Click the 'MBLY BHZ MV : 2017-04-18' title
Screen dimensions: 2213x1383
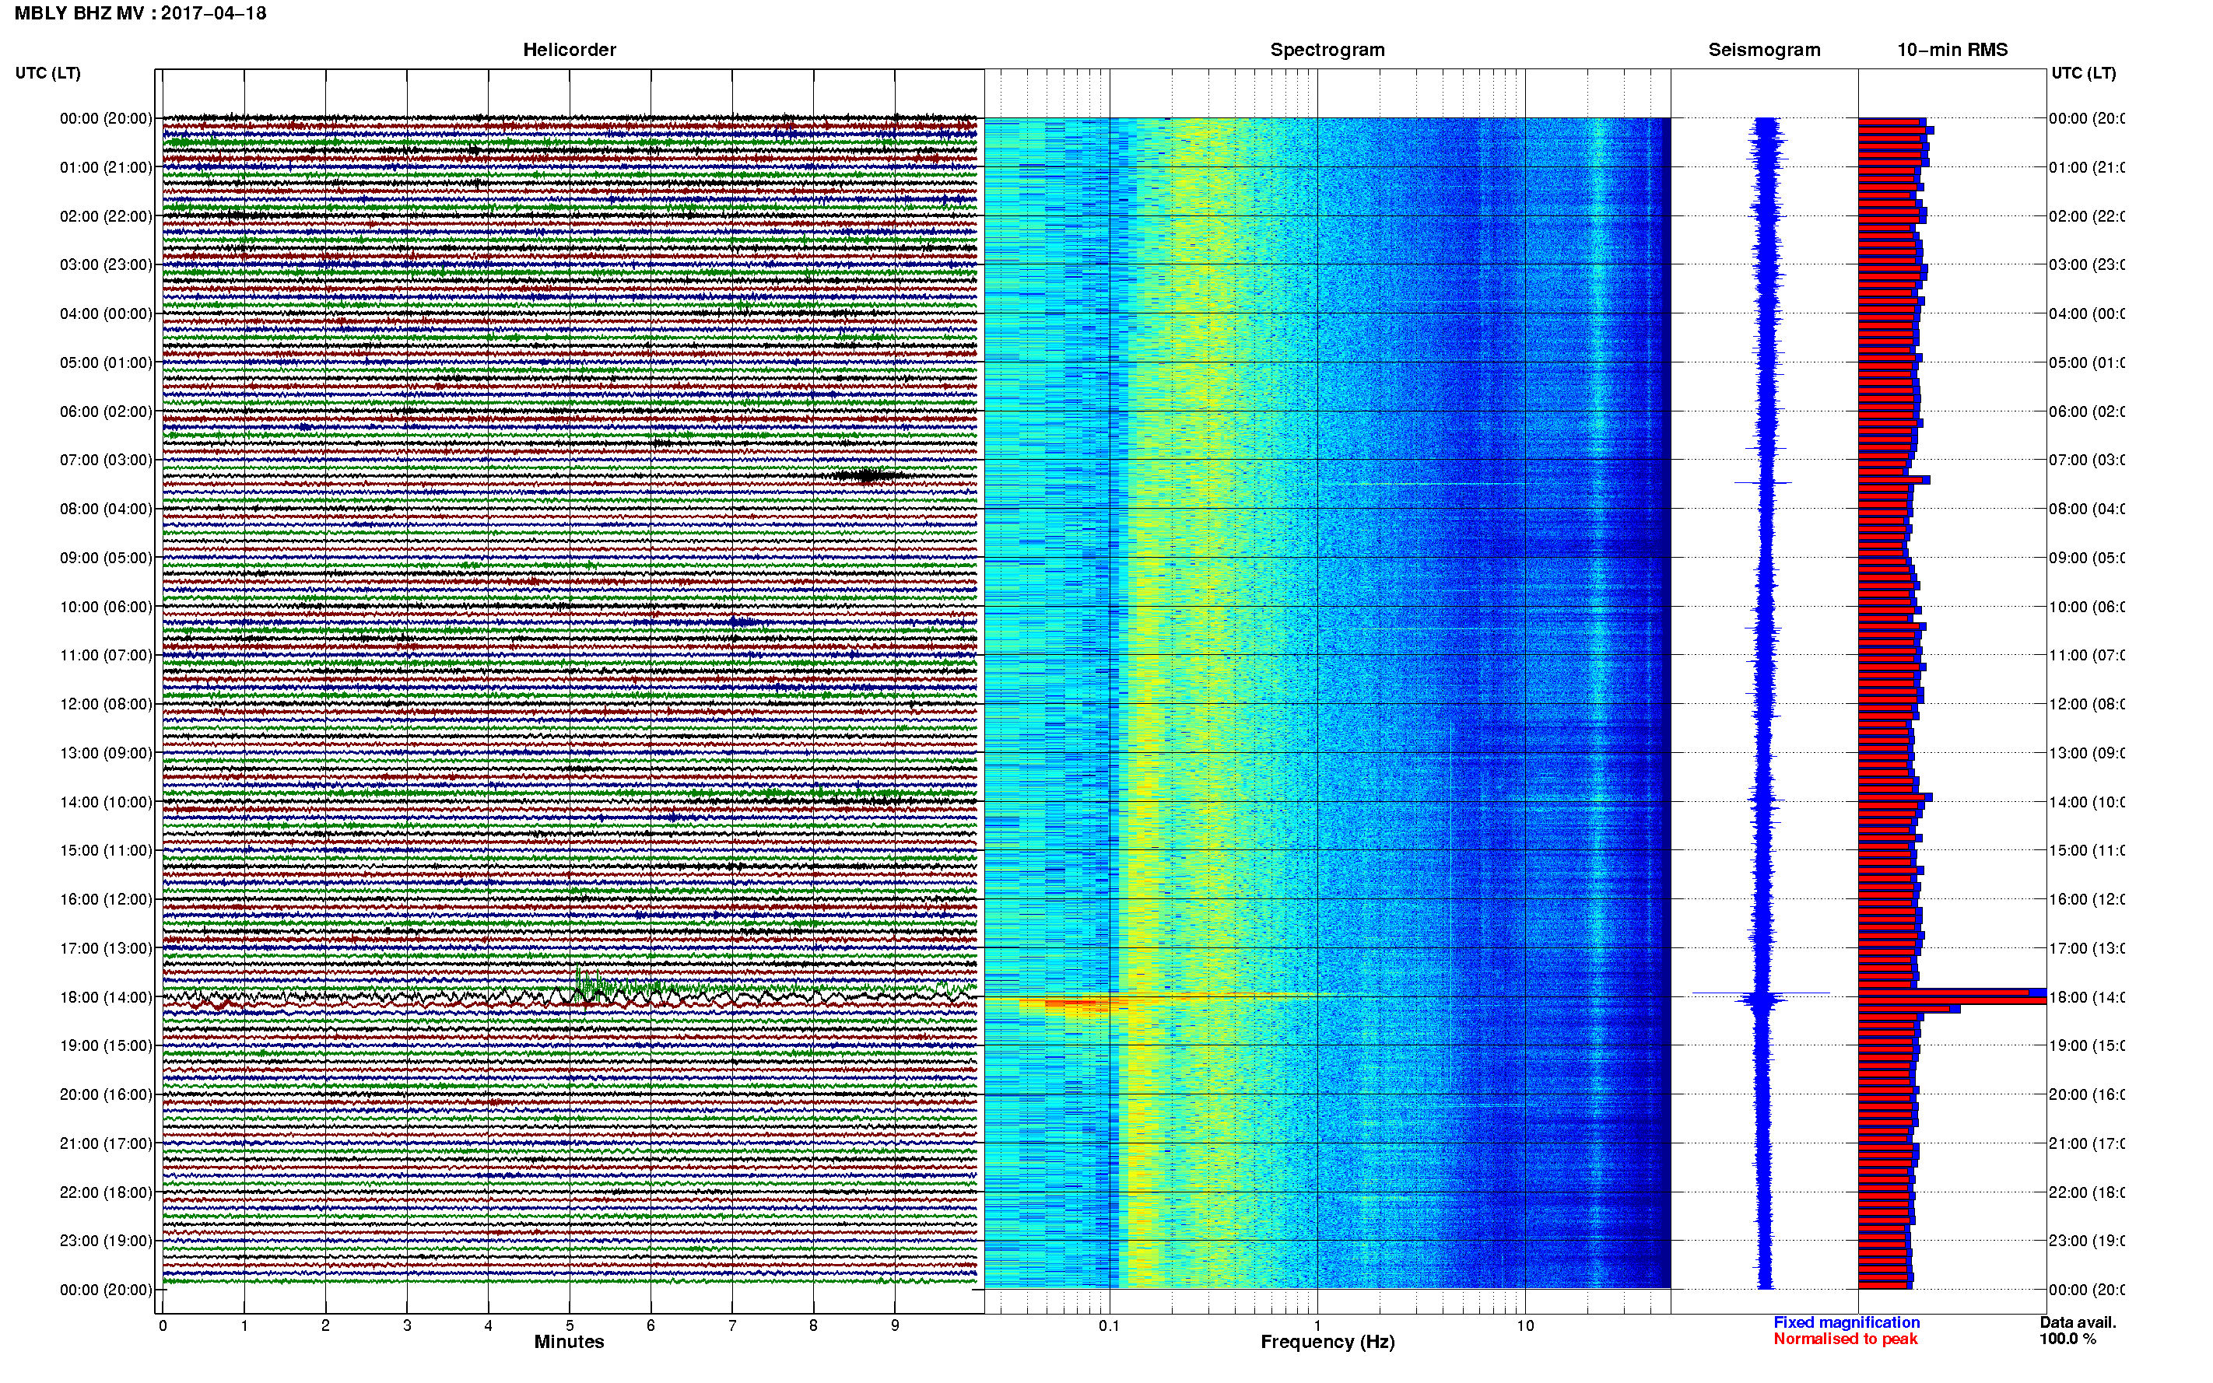coord(140,12)
